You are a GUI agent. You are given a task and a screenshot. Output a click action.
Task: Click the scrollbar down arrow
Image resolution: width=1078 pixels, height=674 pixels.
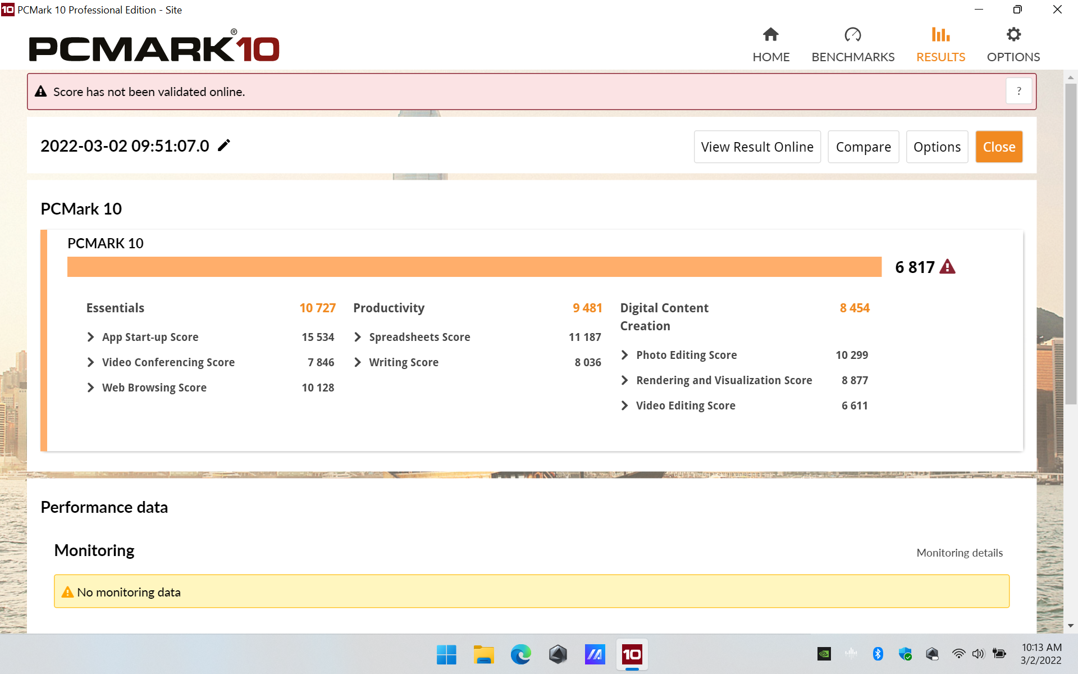point(1071,626)
